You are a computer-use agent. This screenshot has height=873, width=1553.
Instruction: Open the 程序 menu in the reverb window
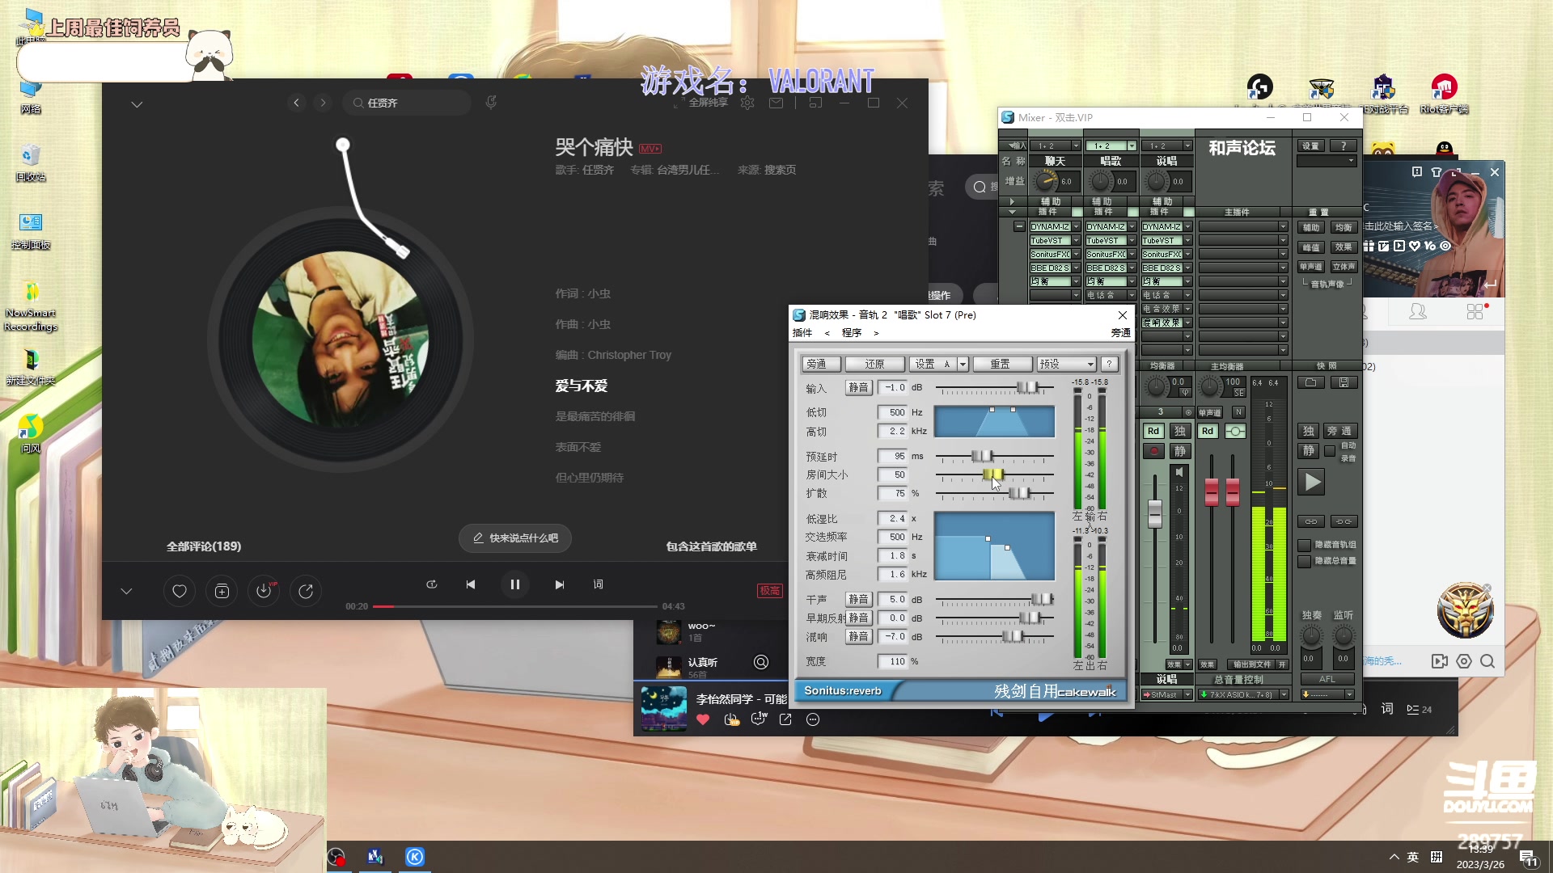852,332
